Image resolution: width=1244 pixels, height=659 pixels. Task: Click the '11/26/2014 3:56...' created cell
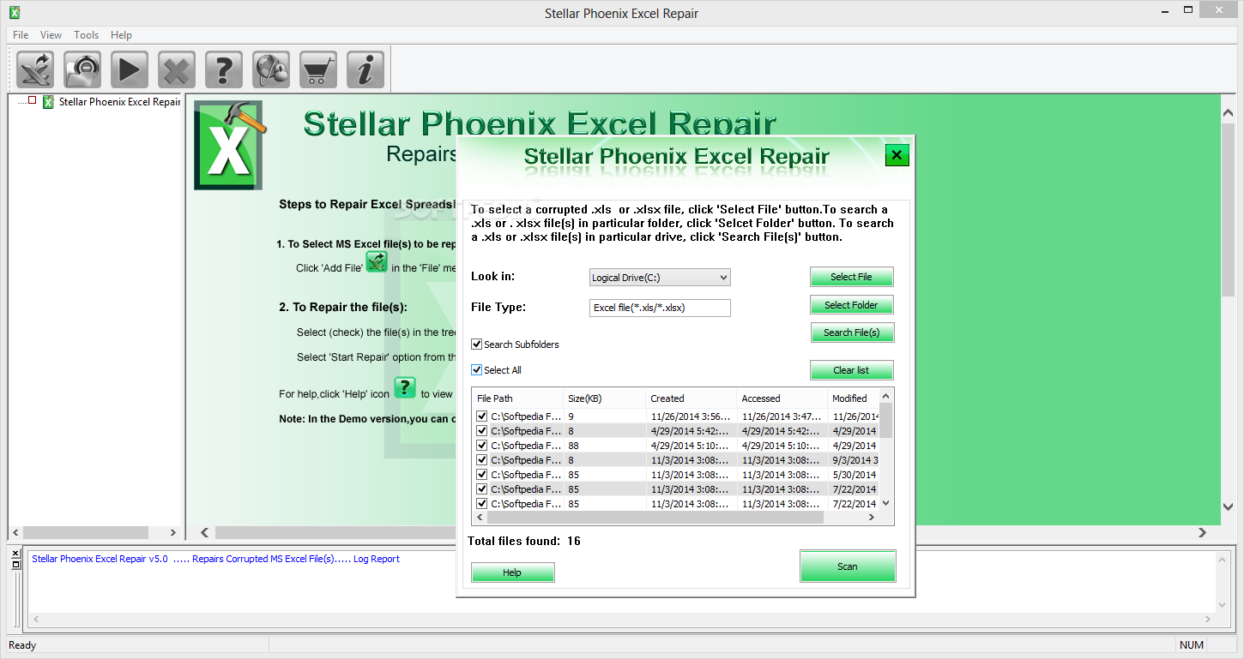coord(691,416)
